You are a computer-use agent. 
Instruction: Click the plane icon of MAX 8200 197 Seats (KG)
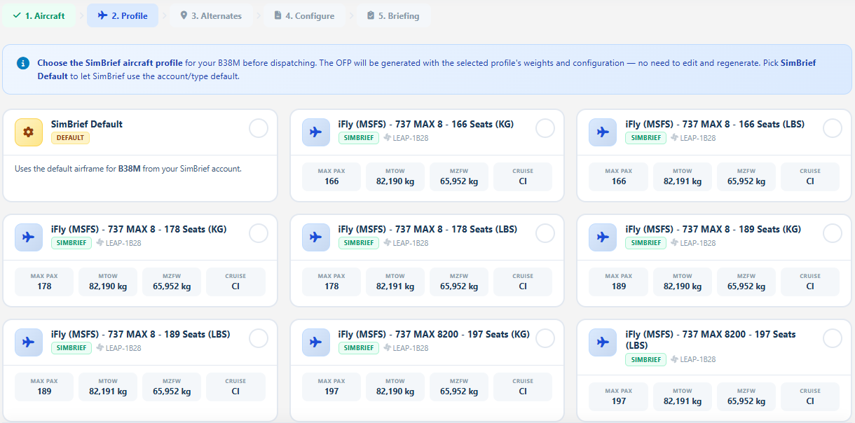pos(316,342)
